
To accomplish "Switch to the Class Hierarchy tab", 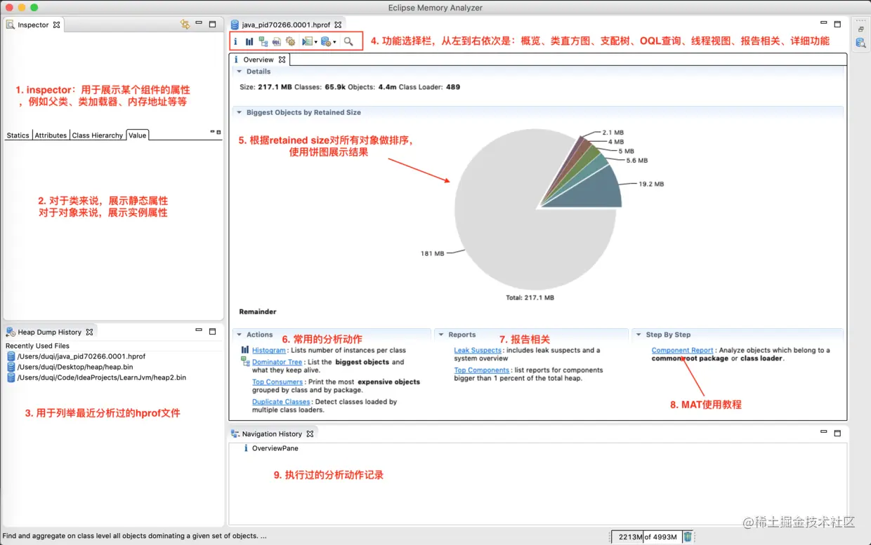I will click(x=98, y=135).
